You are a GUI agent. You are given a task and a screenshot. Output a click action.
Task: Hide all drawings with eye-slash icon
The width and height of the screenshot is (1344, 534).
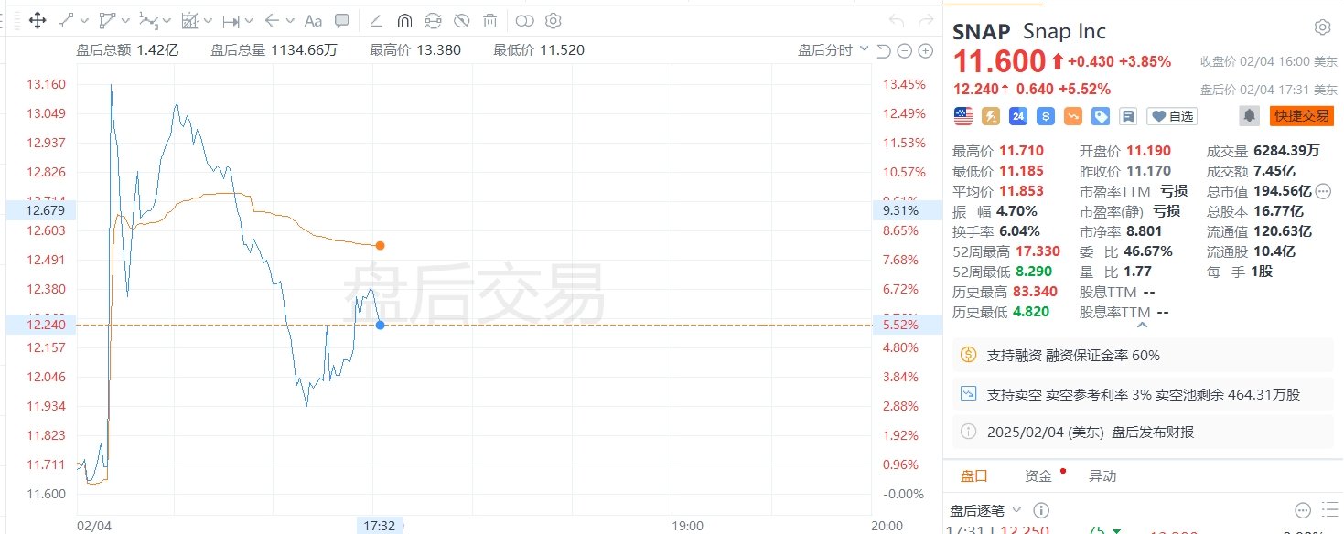(462, 20)
